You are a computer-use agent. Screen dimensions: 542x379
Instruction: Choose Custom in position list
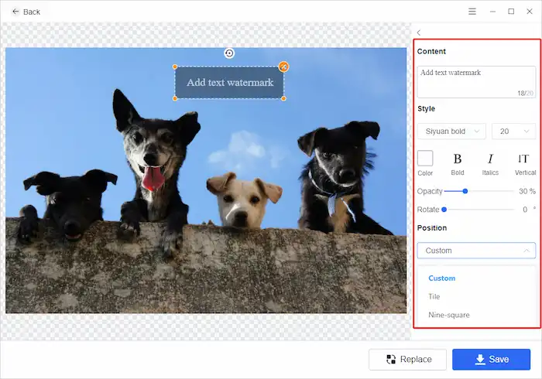tap(442, 278)
